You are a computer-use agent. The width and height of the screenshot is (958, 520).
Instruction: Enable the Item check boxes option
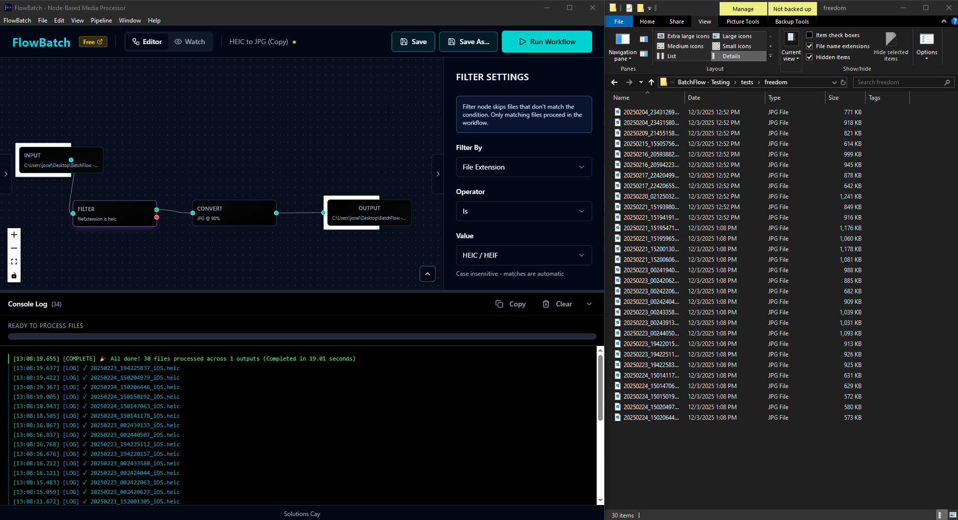(809, 35)
